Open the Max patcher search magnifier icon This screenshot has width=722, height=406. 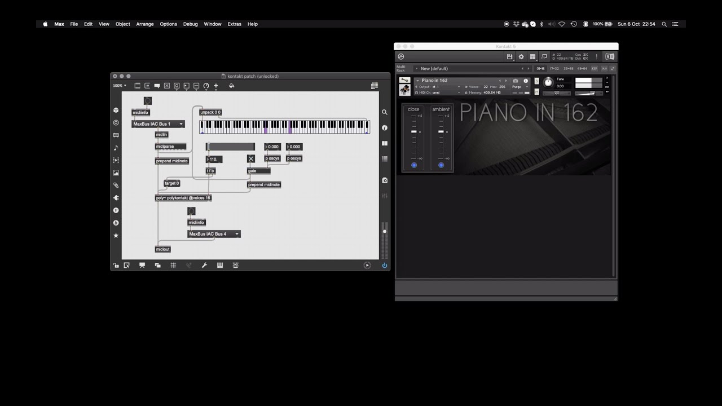point(385,112)
